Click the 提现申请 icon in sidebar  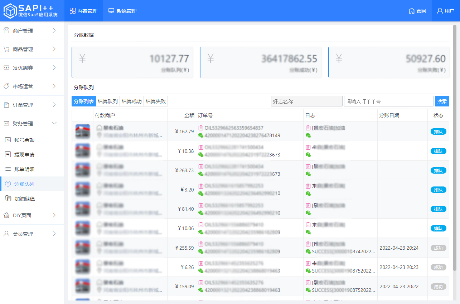pos(8,155)
